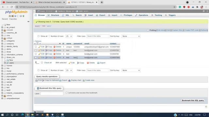Create view from query results
Viewport: 209px width, 117px height.
pos(88,80)
